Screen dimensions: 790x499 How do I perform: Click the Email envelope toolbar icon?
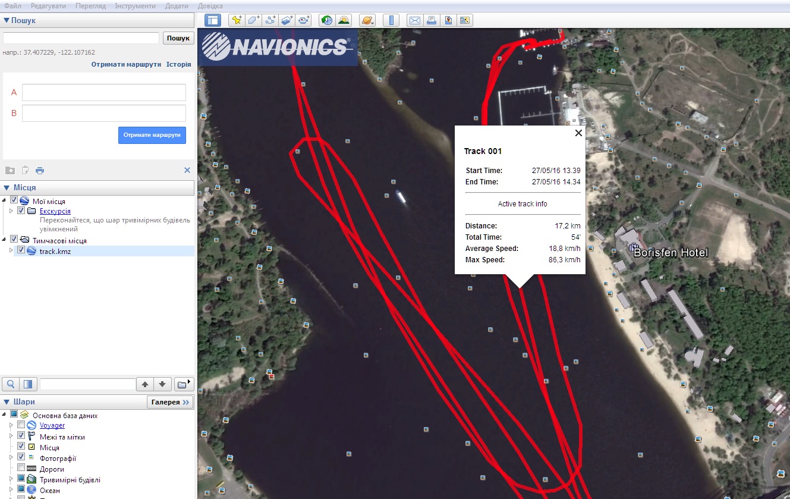[x=414, y=20]
